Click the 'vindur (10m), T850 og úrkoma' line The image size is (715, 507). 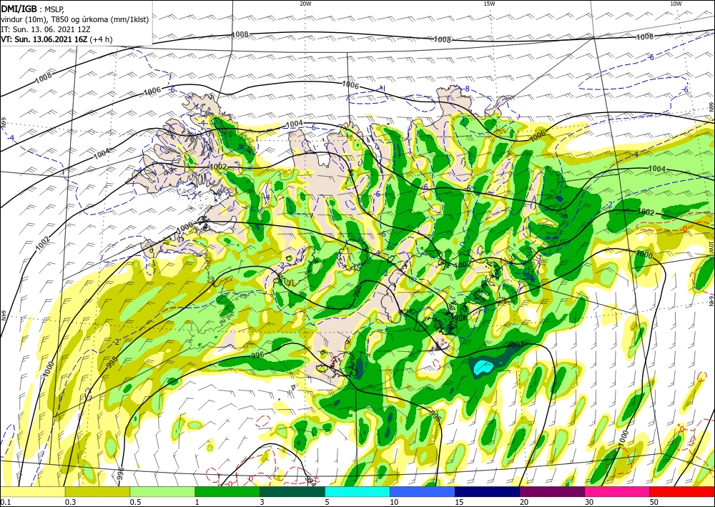click(75, 19)
